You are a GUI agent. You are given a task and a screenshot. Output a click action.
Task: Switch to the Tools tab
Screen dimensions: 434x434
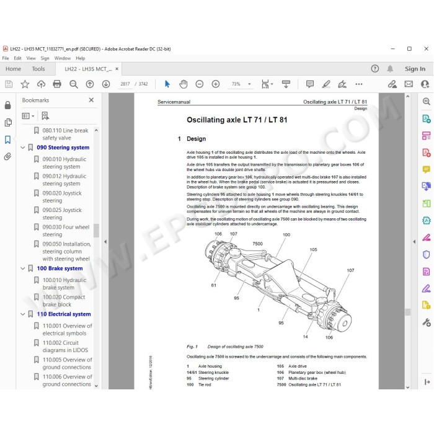38,69
